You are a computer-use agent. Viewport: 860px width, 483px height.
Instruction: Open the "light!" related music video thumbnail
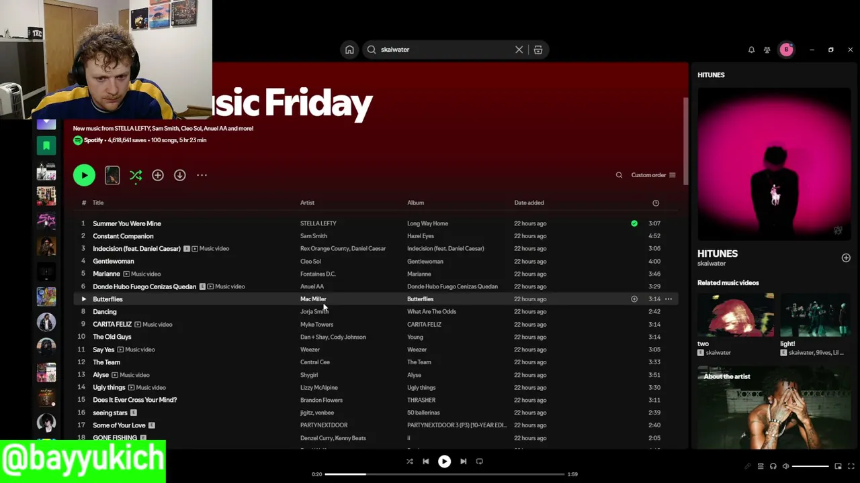tap(816, 315)
